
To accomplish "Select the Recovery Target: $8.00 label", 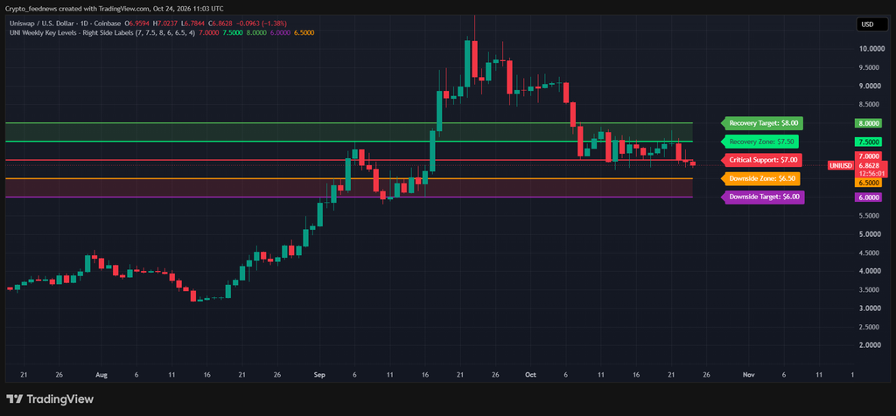I will click(x=763, y=122).
